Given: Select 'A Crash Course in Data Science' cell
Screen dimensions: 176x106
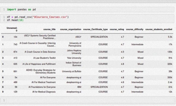Looking at the screenshot, I should pos(40,52).
